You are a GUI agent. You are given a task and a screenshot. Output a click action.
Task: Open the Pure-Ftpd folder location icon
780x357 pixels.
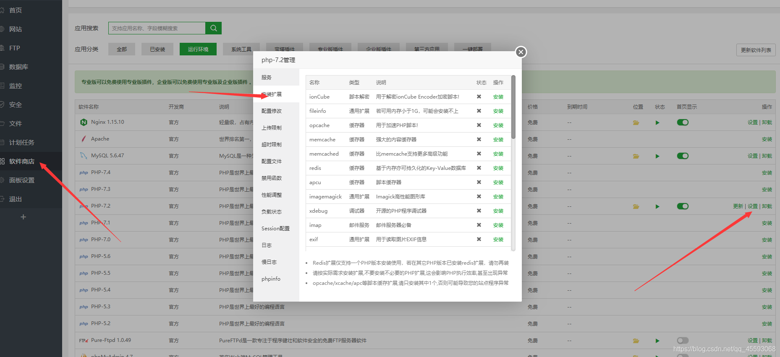click(x=636, y=341)
